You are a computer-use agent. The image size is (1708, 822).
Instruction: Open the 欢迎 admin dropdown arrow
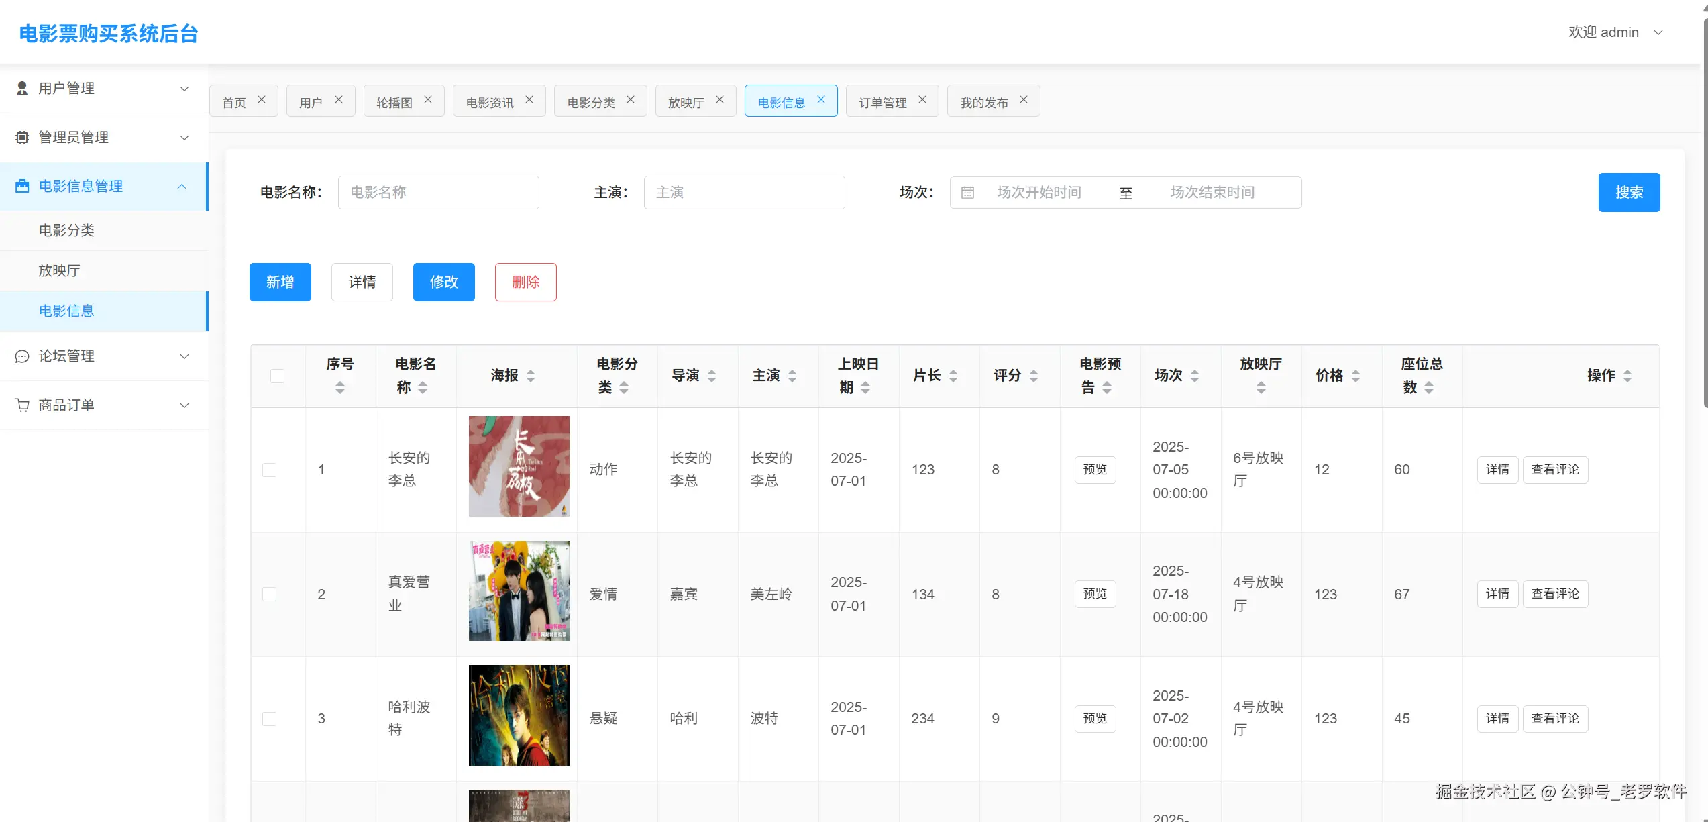tap(1658, 32)
